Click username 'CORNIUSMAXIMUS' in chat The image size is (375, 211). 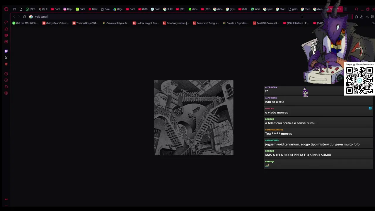click(274, 130)
